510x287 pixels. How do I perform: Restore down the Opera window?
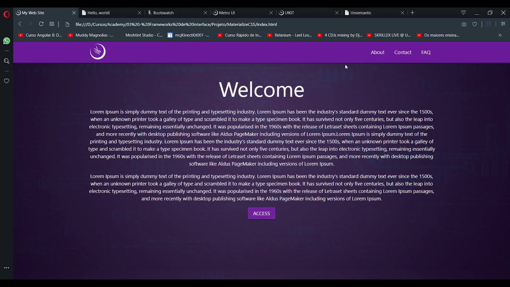coord(490,13)
